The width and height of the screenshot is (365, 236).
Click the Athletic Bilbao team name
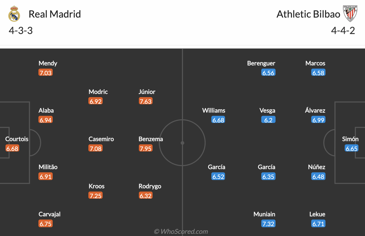point(308,14)
